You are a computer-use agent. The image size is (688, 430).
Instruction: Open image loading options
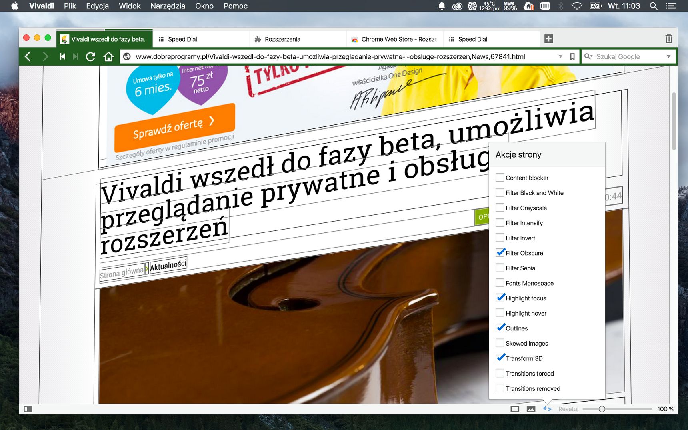point(531,409)
